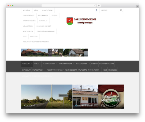Image resolution: width=145 pixels, height=122 pixels.
Task: Open Kezdőlap in the top white menu
Action: 27,10
